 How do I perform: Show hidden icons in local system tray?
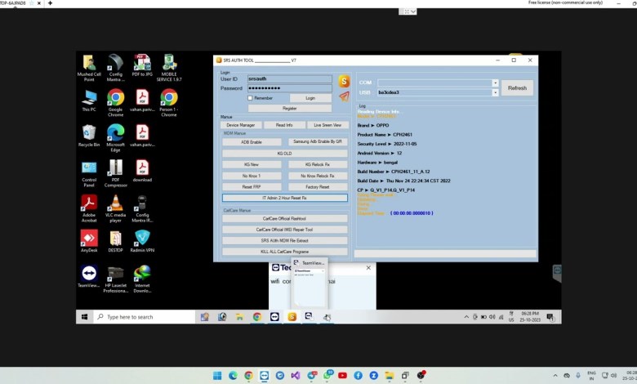click(555, 376)
